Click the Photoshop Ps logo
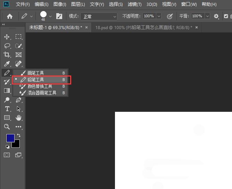232x189 pixels. click(x=6, y=4)
